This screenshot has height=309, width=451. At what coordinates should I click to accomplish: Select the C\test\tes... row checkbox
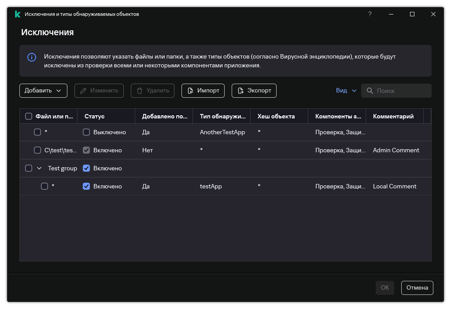pyautogui.click(x=37, y=150)
